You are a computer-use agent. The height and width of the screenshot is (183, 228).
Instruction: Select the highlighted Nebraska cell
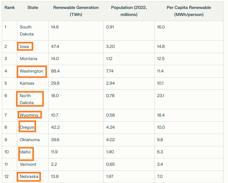point(29,177)
